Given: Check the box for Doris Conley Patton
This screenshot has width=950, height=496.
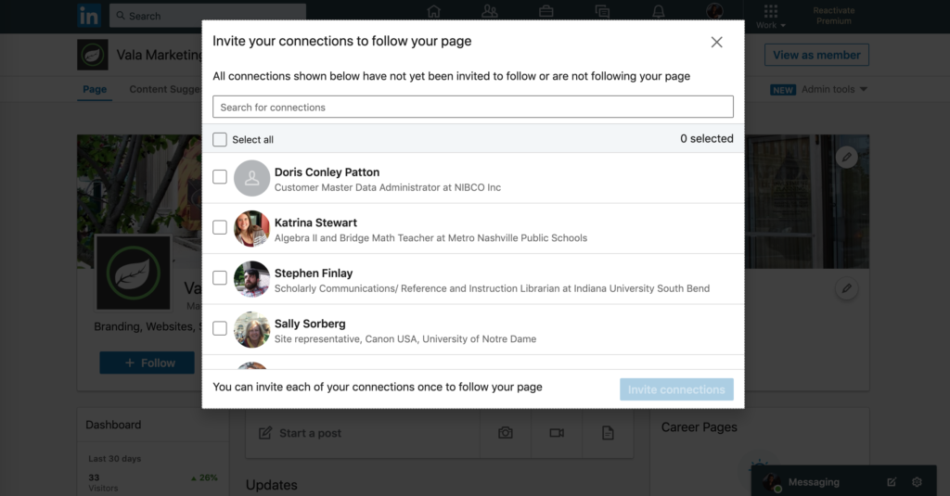Looking at the screenshot, I should (x=220, y=177).
